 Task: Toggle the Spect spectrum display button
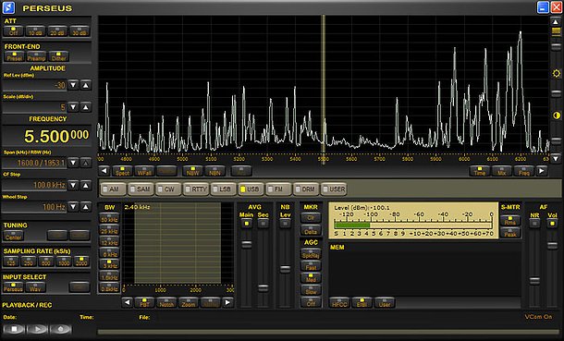122,171
